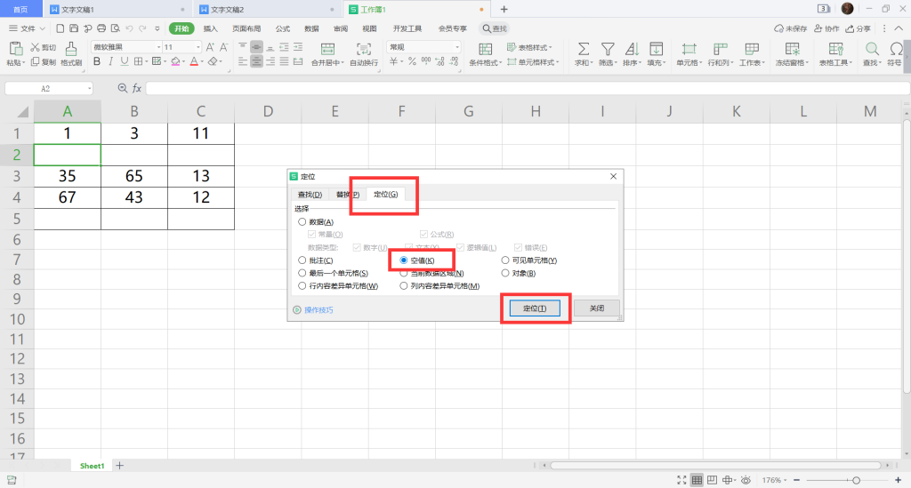
Task: Click the Sort (排序) icon
Action: click(633, 49)
